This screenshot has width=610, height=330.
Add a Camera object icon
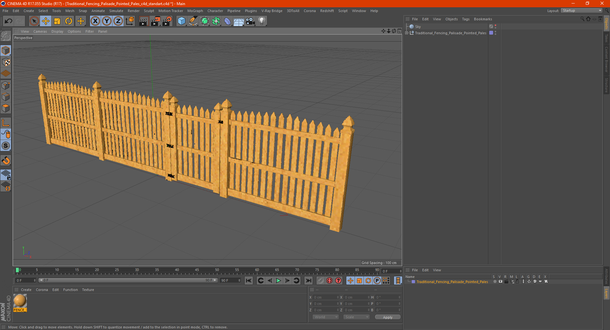point(250,21)
